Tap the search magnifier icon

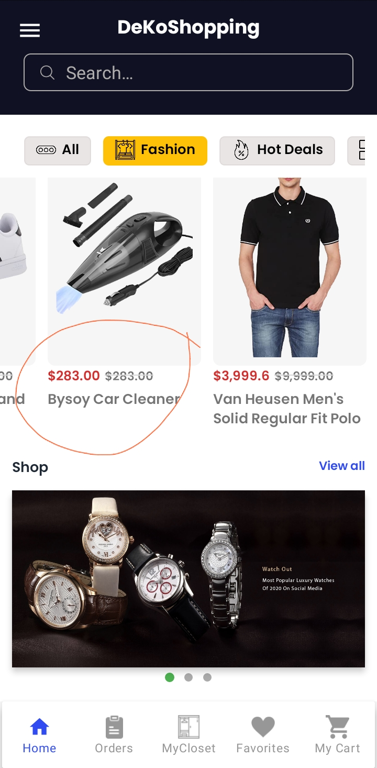[x=47, y=73]
